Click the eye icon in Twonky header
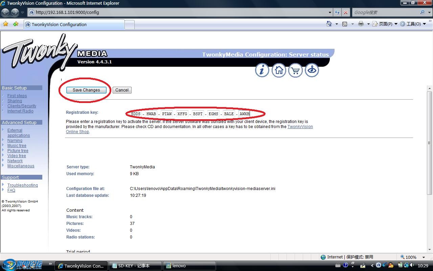 (312, 70)
